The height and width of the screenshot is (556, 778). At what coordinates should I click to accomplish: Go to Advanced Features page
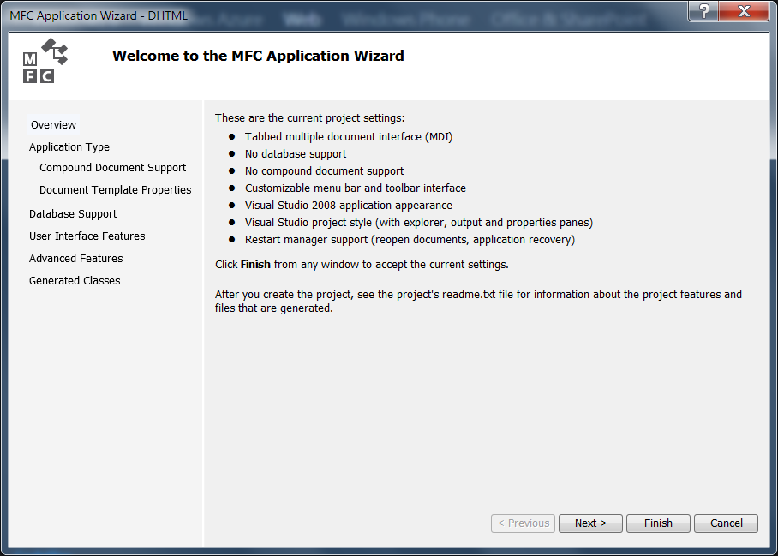[75, 259]
